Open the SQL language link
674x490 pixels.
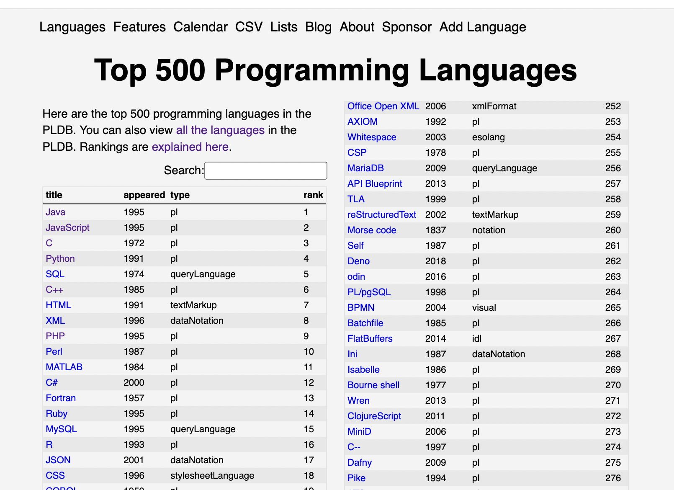point(55,274)
